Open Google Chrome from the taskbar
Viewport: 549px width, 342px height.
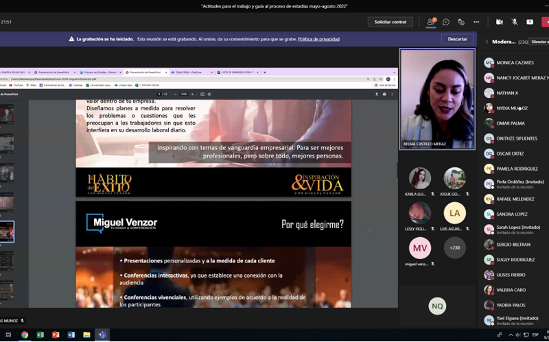(25, 334)
